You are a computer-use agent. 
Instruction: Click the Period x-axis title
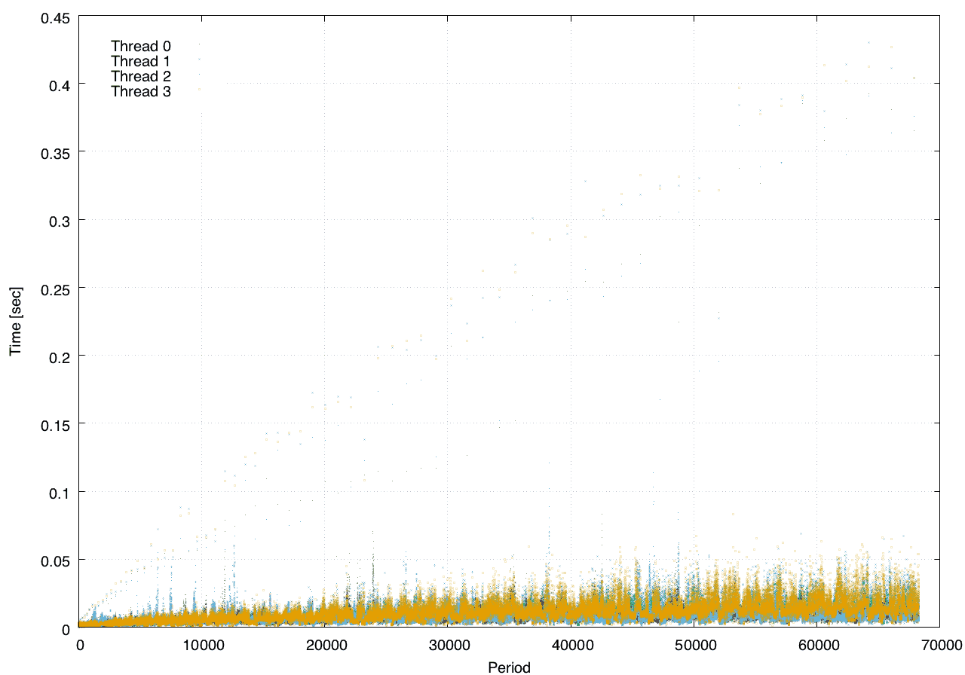pyautogui.click(x=509, y=667)
